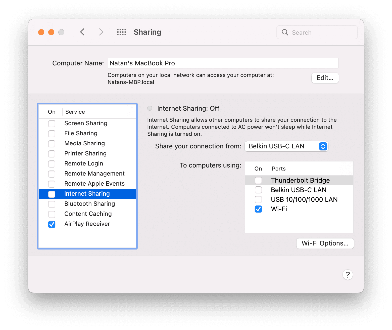Viewport: 392px width, 330px height.
Task: Enable the Remote Login checkbox
Action: pyautogui.click(x=52, y=164)
